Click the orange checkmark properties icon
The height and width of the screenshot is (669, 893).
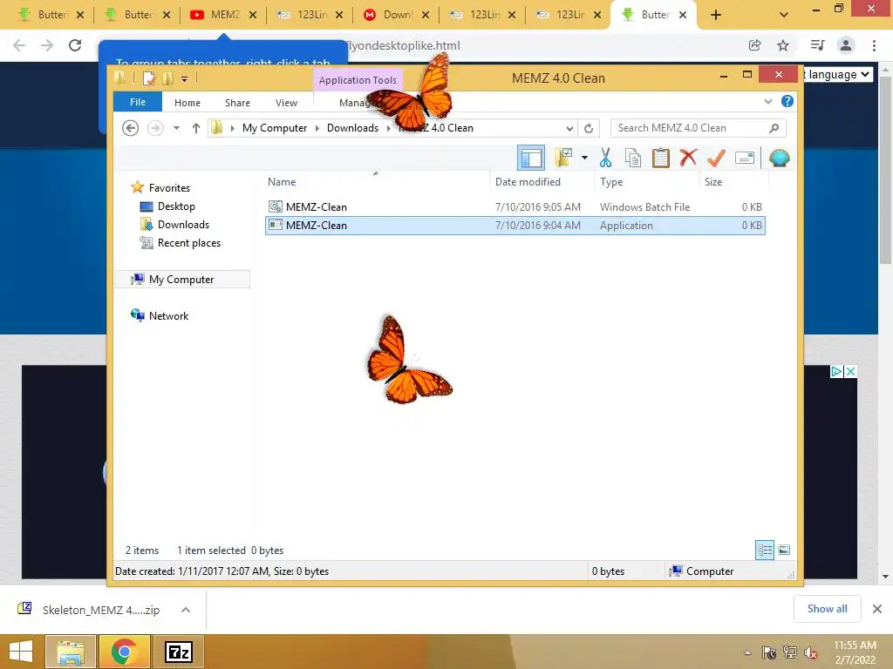click(717, 158)
